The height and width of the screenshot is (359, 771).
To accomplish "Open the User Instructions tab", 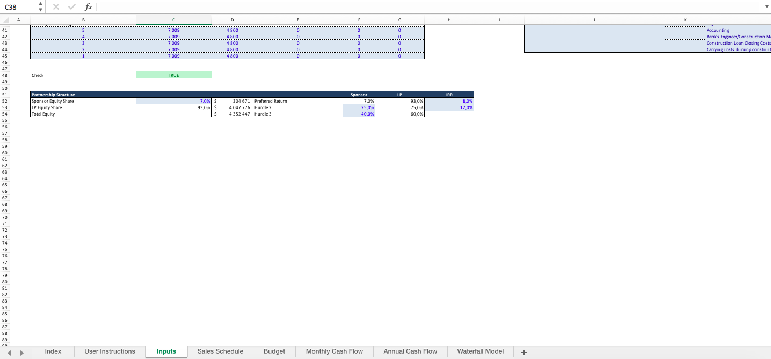I will [109, 352].
